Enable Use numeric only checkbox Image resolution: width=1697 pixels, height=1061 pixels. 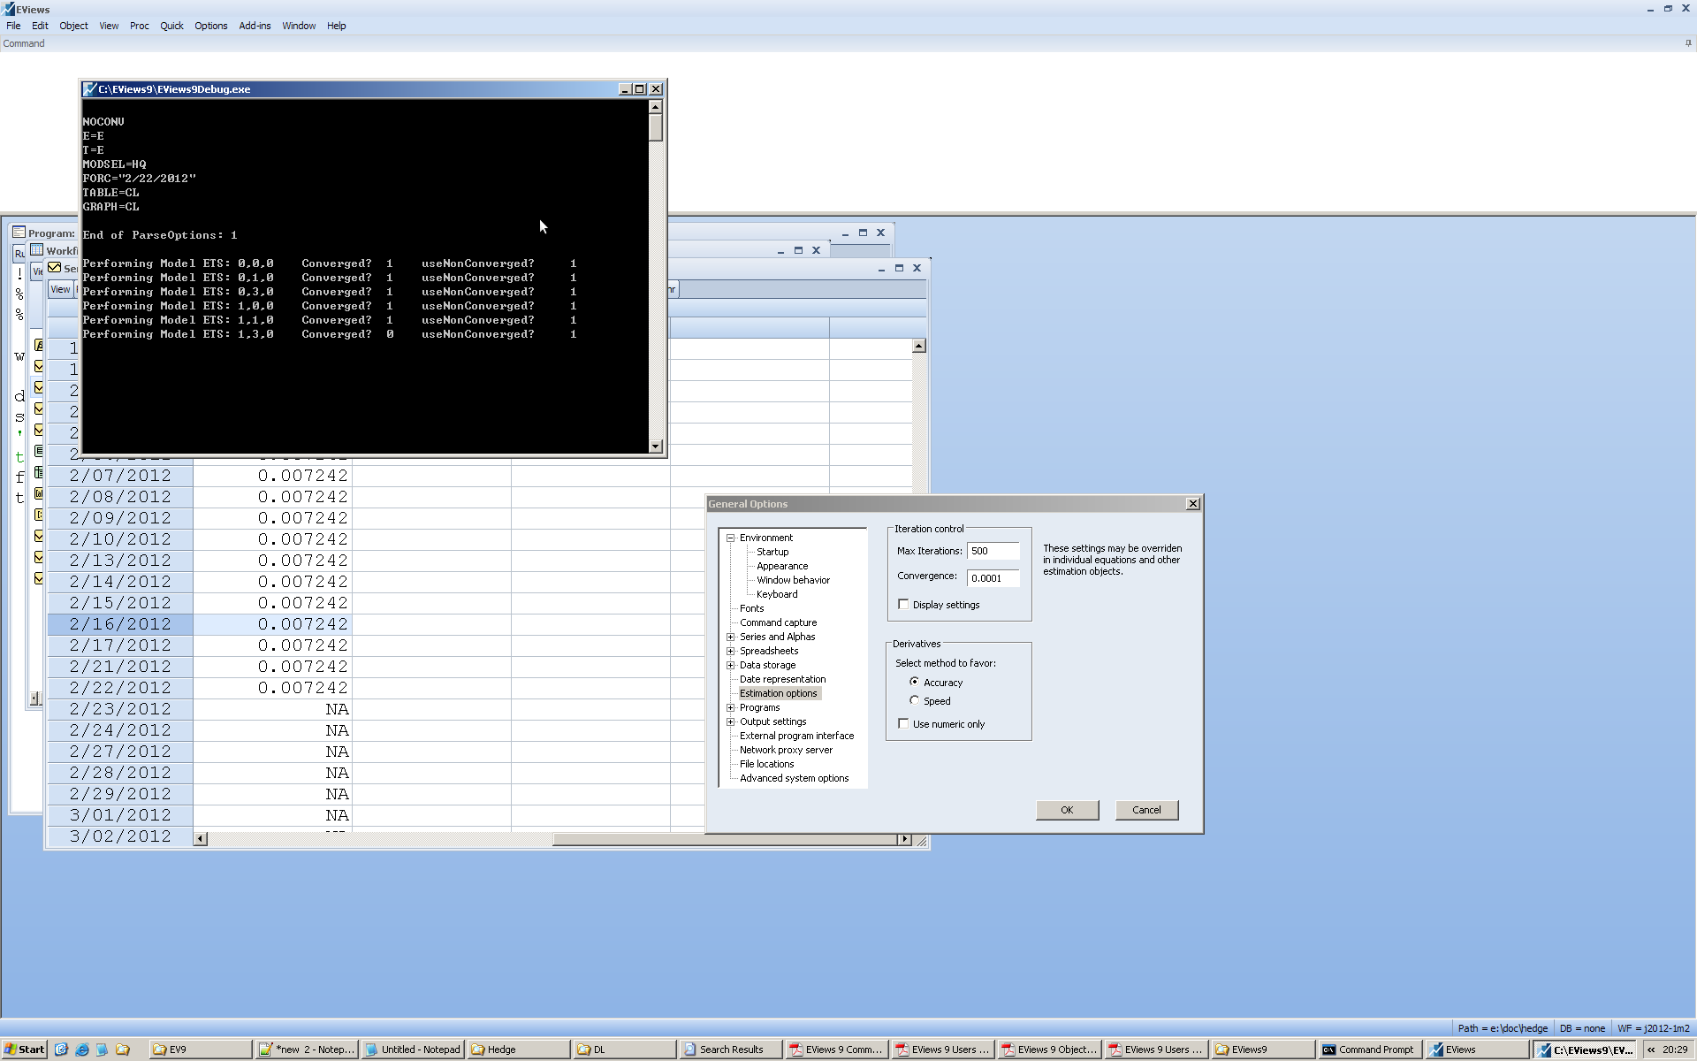903,724
